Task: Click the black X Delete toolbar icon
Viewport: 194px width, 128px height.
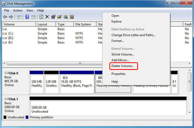Action: [x=47, y=17]
